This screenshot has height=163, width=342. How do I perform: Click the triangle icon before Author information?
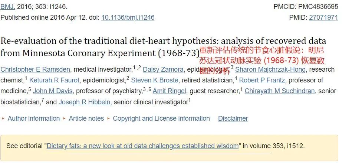(x=3, y=118)
